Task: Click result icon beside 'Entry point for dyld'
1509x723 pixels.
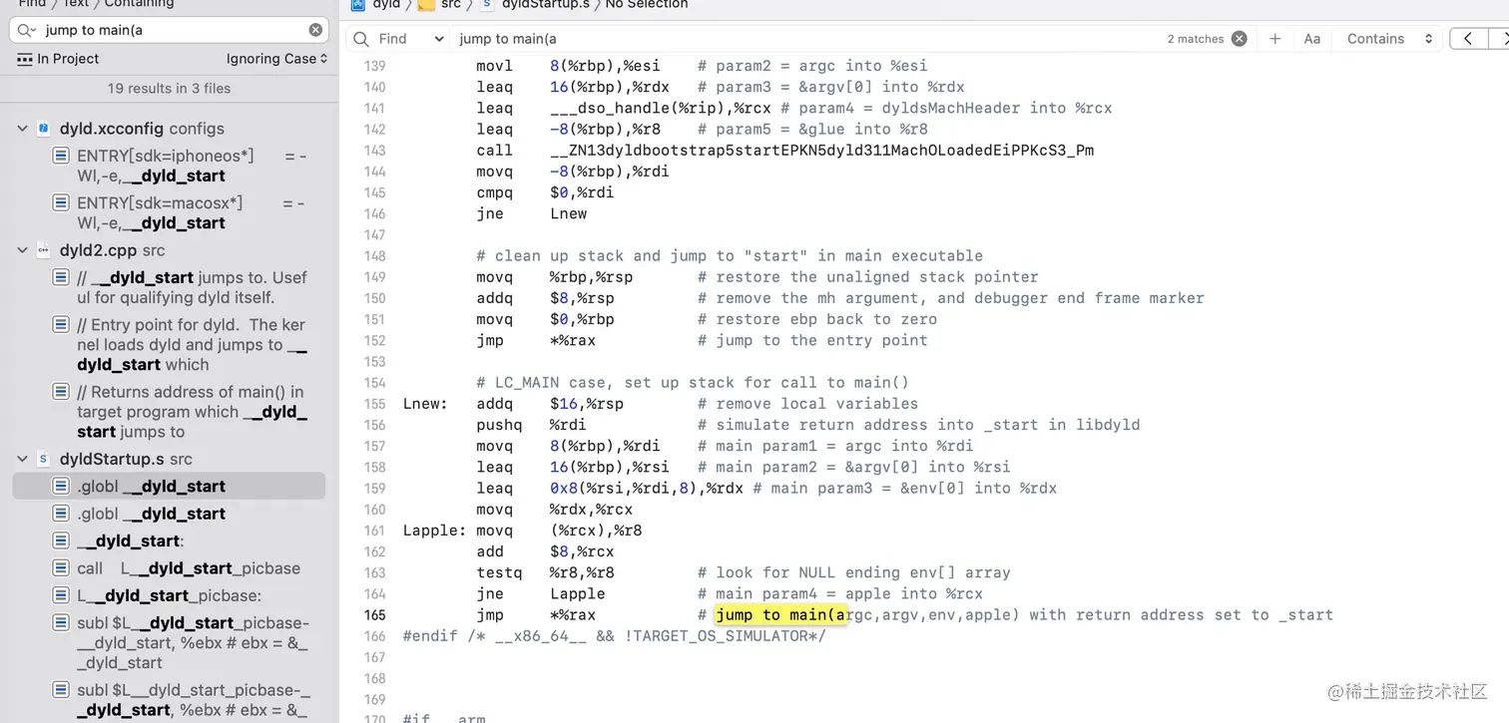Action: (x=61, y=324)
